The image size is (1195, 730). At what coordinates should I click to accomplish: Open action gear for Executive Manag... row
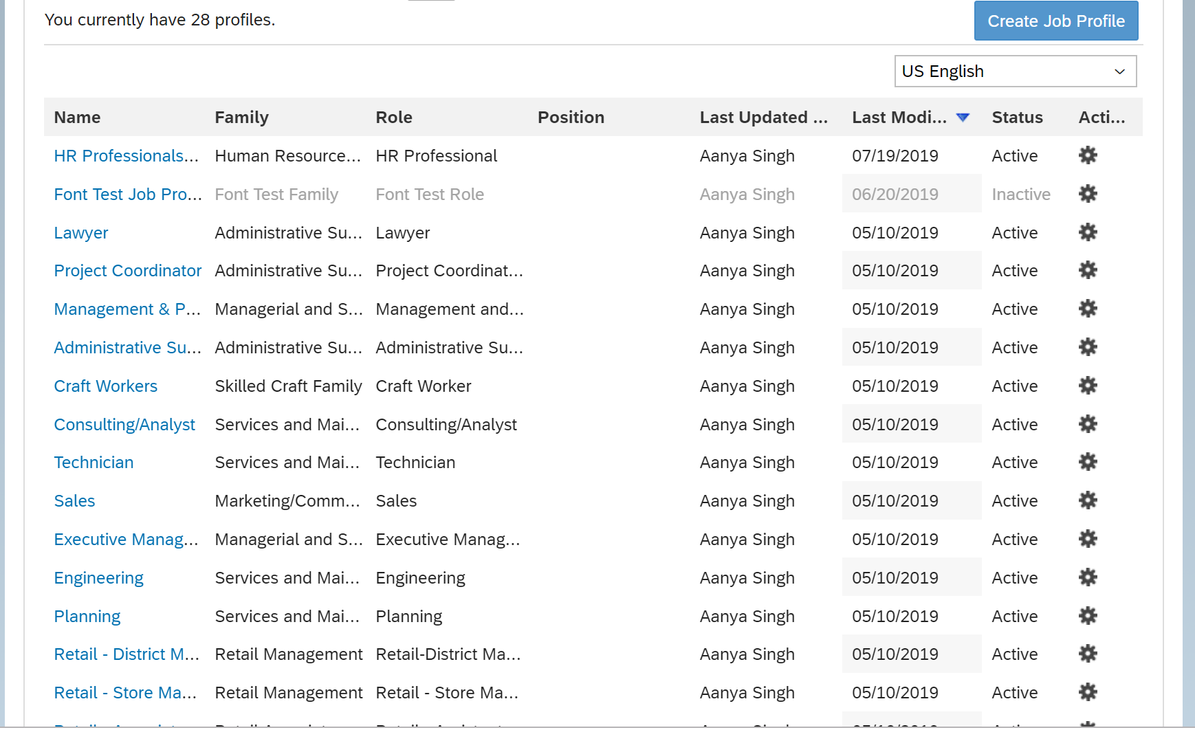pyautogui.click(x=1088, y=539)
